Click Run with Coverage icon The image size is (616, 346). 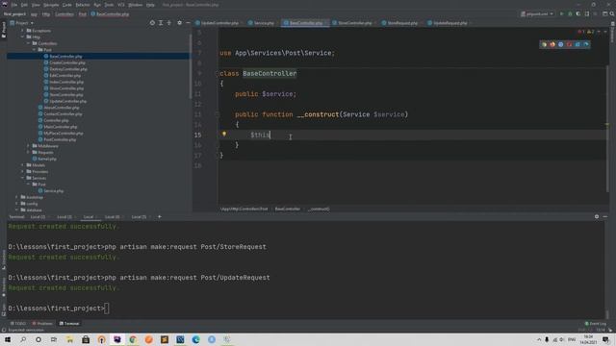tap(578, 13)
